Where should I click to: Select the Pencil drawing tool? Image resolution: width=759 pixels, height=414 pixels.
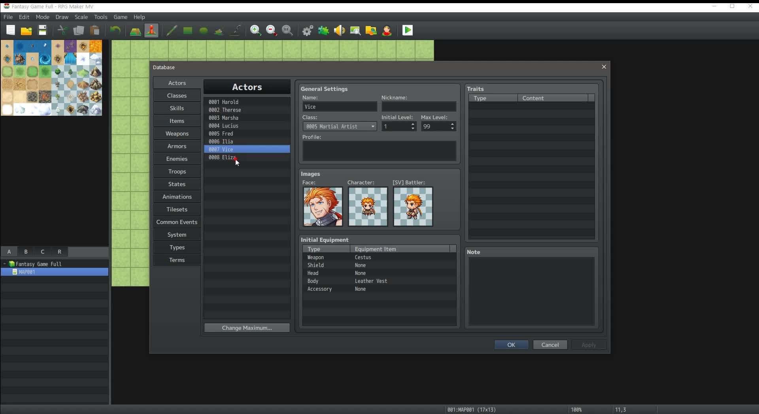[x=172, y=30]
